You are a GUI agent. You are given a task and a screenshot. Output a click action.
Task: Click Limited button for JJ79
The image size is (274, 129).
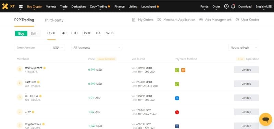pyautogui.click(x=246, y=112)
